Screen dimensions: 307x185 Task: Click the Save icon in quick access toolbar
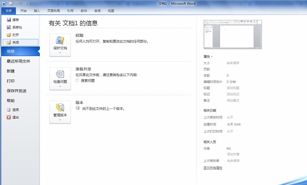click(x=11, y=4)
